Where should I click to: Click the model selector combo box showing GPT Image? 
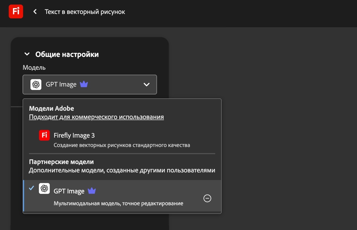pyautogui.click(x=90, y=84)
